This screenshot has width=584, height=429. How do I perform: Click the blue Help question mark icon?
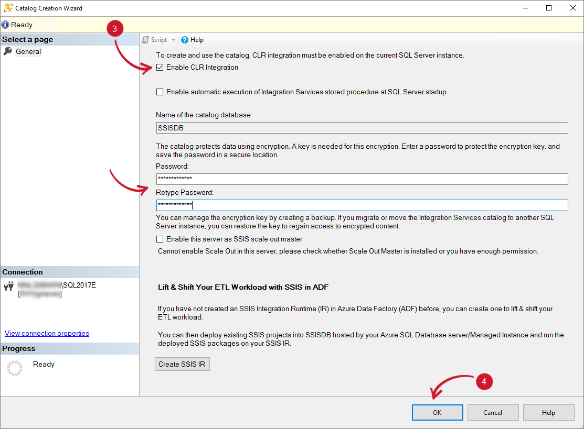pos(185,40)
